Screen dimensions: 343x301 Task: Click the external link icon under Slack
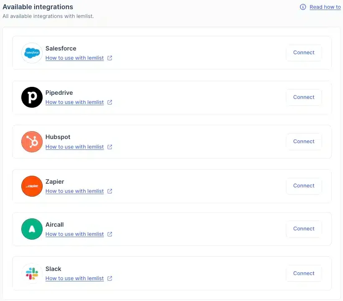point(110,278)
